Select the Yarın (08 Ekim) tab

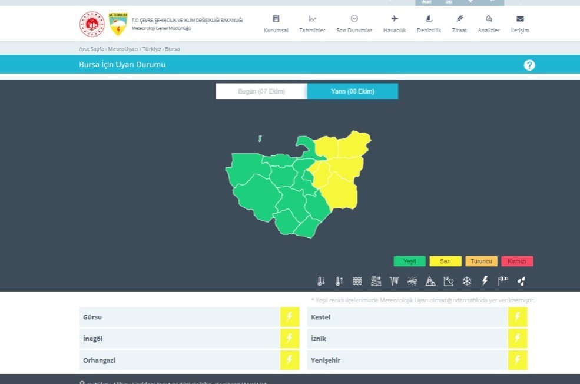353,91
